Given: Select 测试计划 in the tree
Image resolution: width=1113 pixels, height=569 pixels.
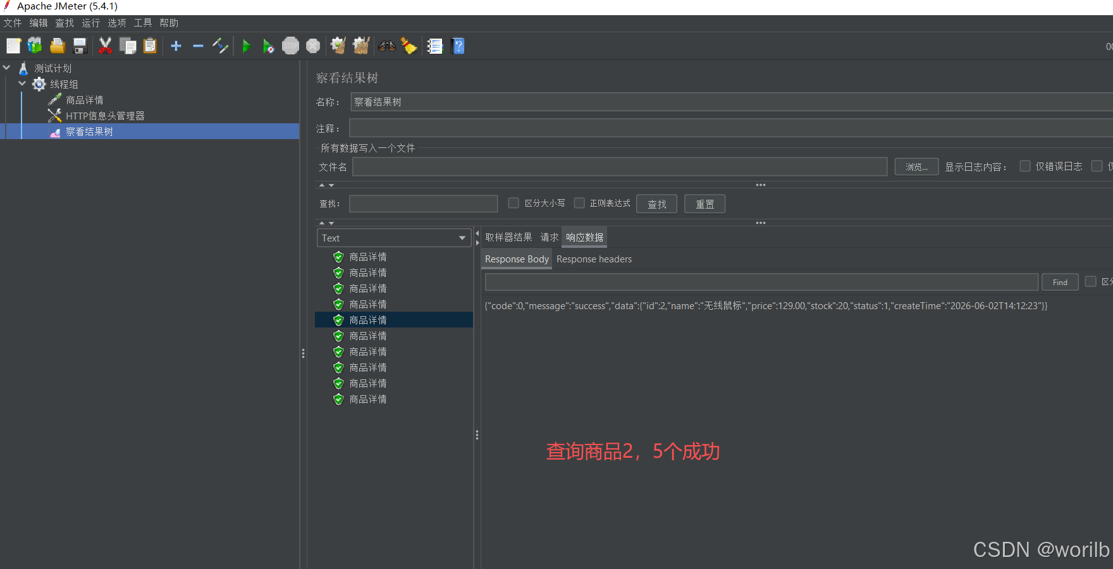Looking at the screenshot, I should pyautogui.click(x=53, y=68).
